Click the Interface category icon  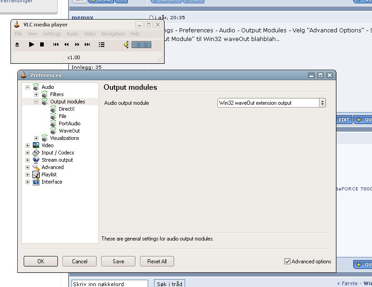pyautogui.click(x=36, y=182)
